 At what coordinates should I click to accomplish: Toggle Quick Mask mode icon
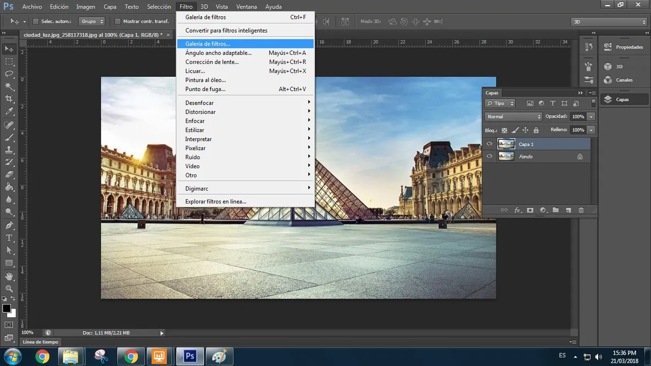coord(9,325)
